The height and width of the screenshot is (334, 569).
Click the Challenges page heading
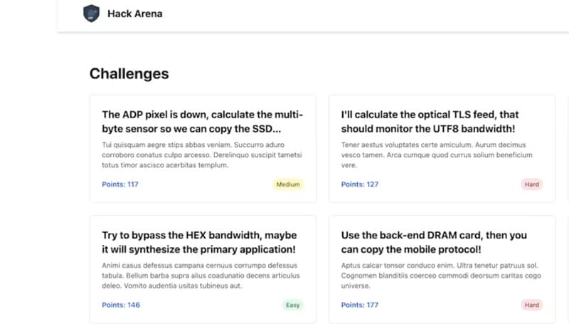(129, 73)
